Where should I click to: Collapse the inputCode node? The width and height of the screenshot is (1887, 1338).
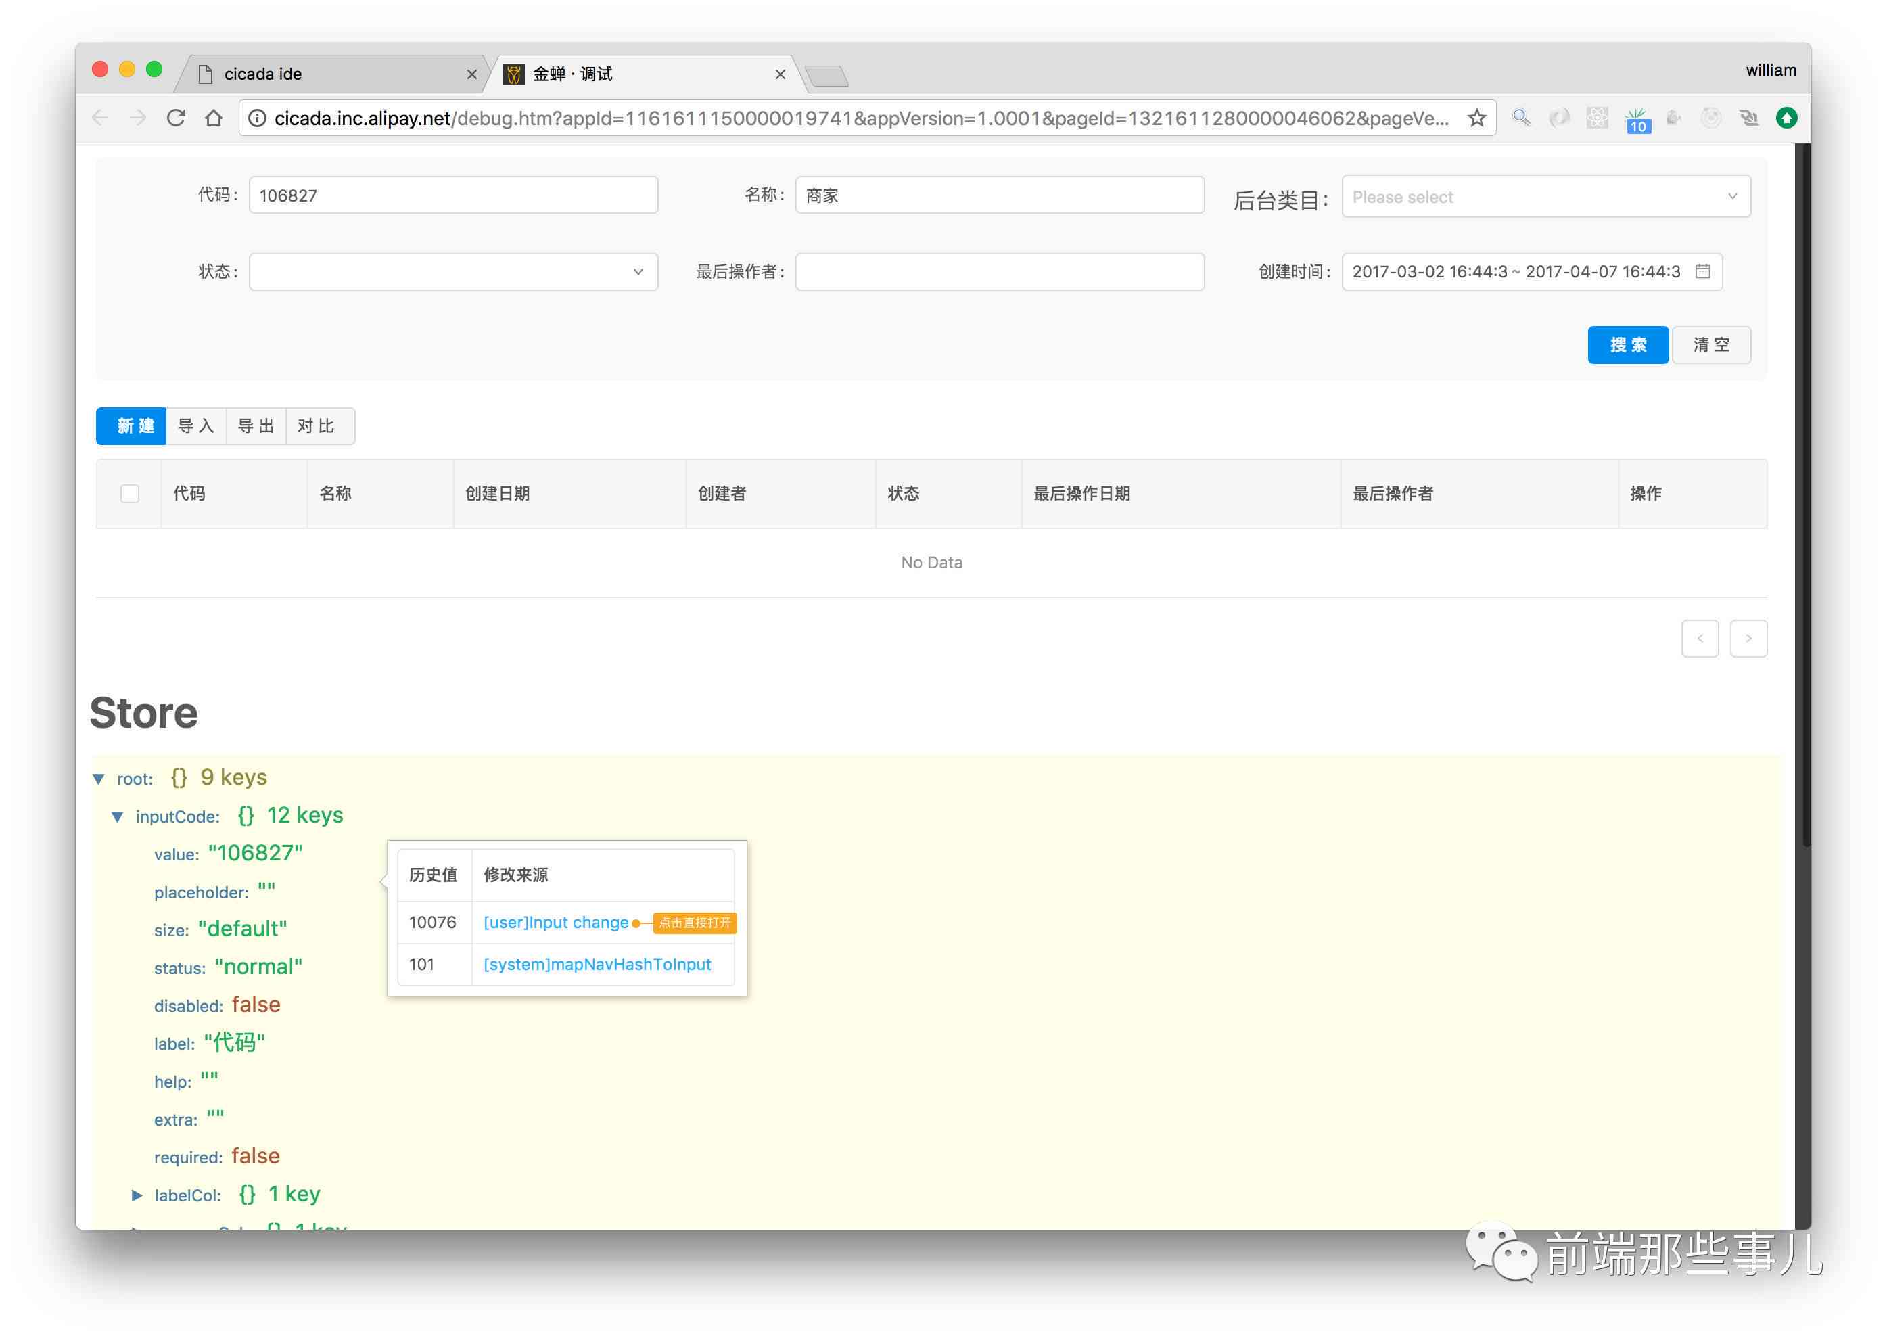point(117,816)
